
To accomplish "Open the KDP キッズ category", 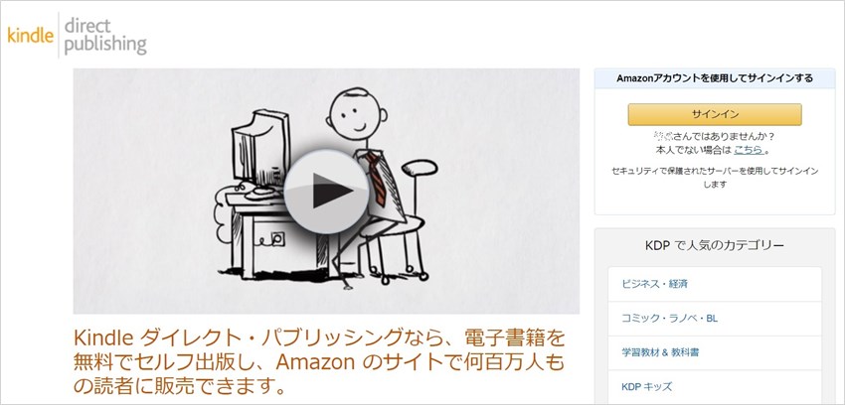I will point(715,387).
